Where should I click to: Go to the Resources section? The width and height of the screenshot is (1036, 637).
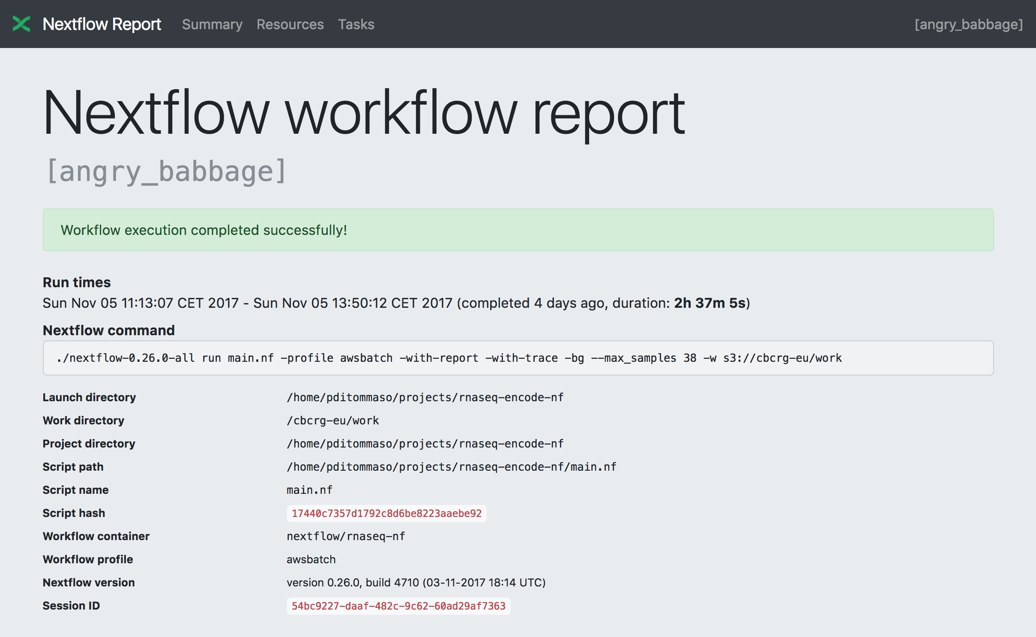pos(290,24)
